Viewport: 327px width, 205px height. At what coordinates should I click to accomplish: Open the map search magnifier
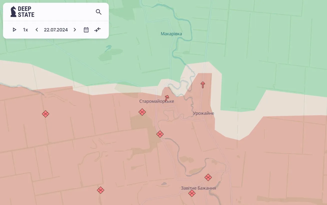[99, 12]
